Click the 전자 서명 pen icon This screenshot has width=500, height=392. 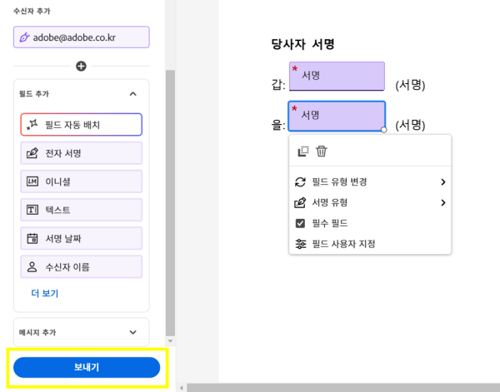tap(32, 153)
